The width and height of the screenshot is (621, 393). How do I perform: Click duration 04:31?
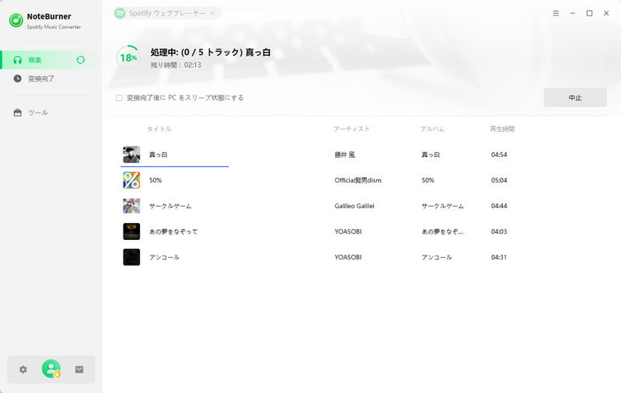click(499, 257)
